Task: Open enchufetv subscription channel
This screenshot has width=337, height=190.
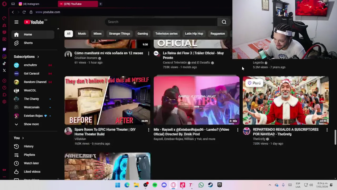Action: click(x=33, y=65)
